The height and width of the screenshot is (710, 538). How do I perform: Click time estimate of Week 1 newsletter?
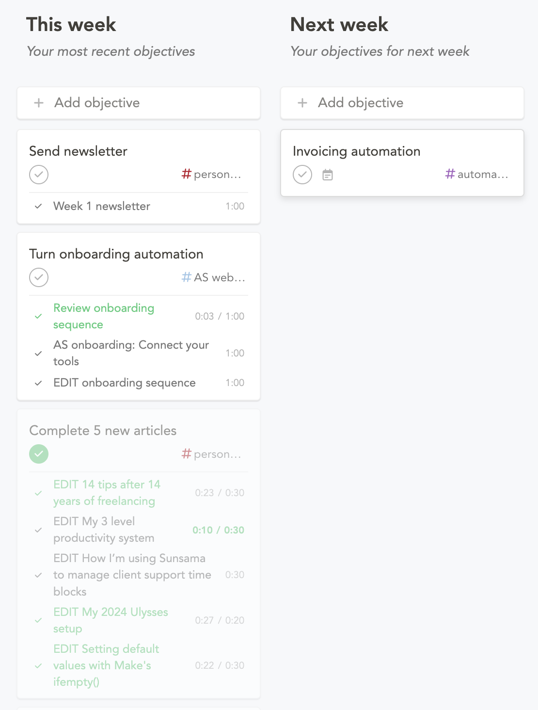point(235,207)
